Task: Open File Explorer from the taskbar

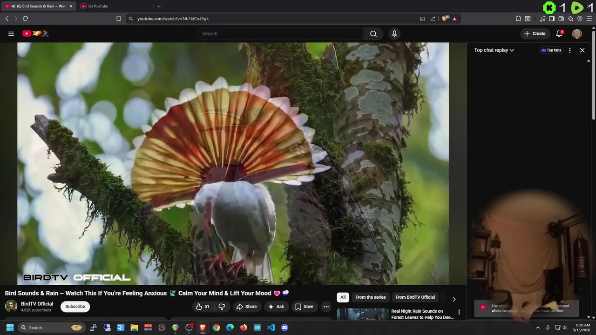Action: [x=134, y=328]
